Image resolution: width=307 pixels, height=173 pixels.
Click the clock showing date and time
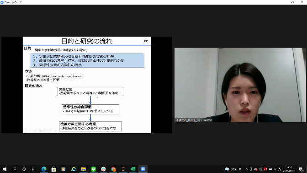289,169
